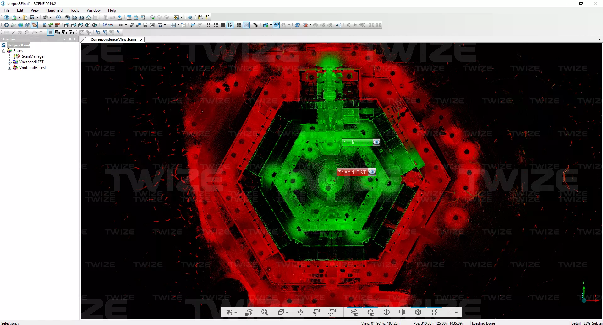Viewport: 603px width, 325px height.
Task: Click the refresh icon with blue arrows
Action: (297, 25)
